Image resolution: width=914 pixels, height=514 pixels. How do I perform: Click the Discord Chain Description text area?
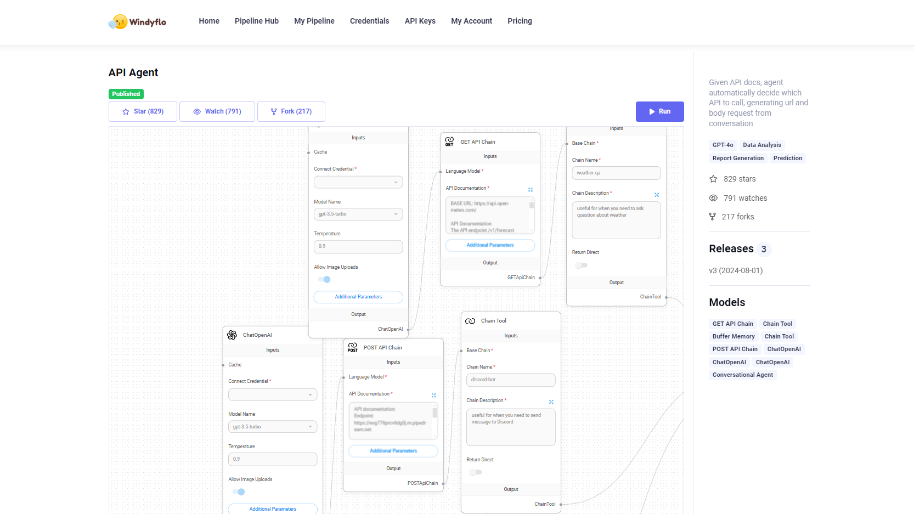coord(511,427)
